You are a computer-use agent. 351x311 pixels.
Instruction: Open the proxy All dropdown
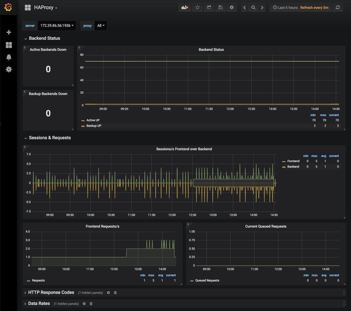tap(101, 26)
